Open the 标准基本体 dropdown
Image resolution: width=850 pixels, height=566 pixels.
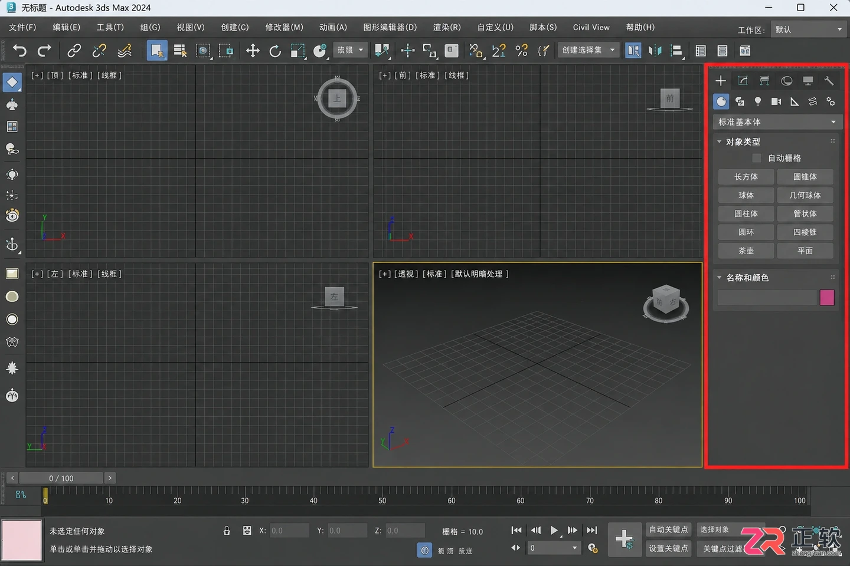[776, 122]
